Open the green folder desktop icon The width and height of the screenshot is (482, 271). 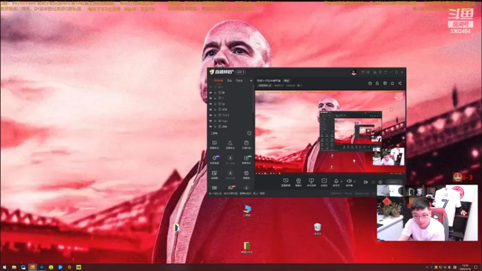tap(246, 248)
